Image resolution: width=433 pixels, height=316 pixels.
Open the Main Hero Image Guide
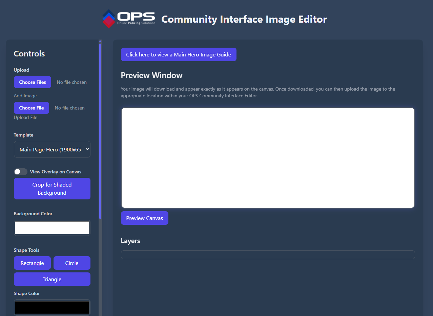(179, 54)
